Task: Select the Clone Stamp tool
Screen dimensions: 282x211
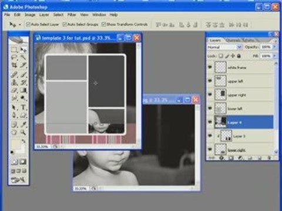Action: coord(14,82)
